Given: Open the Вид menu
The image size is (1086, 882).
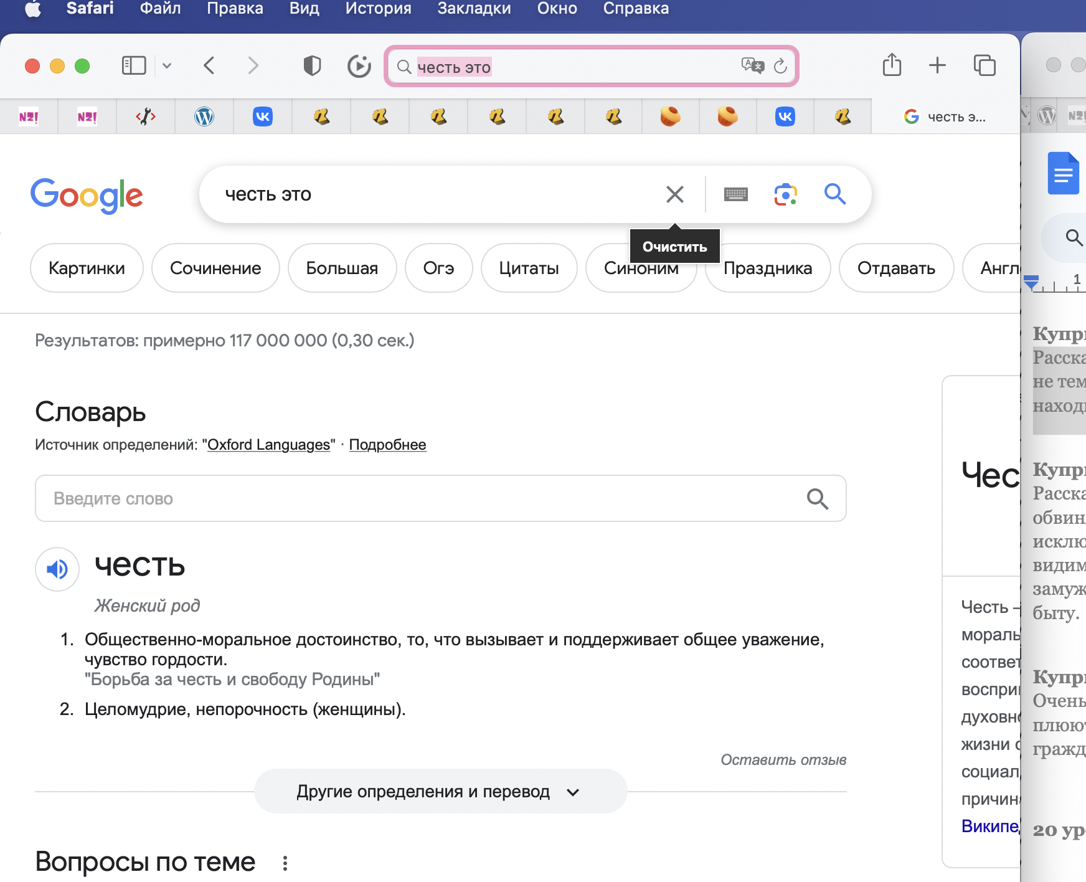Looking at the screenshot, I should click(x=304, y=9).
